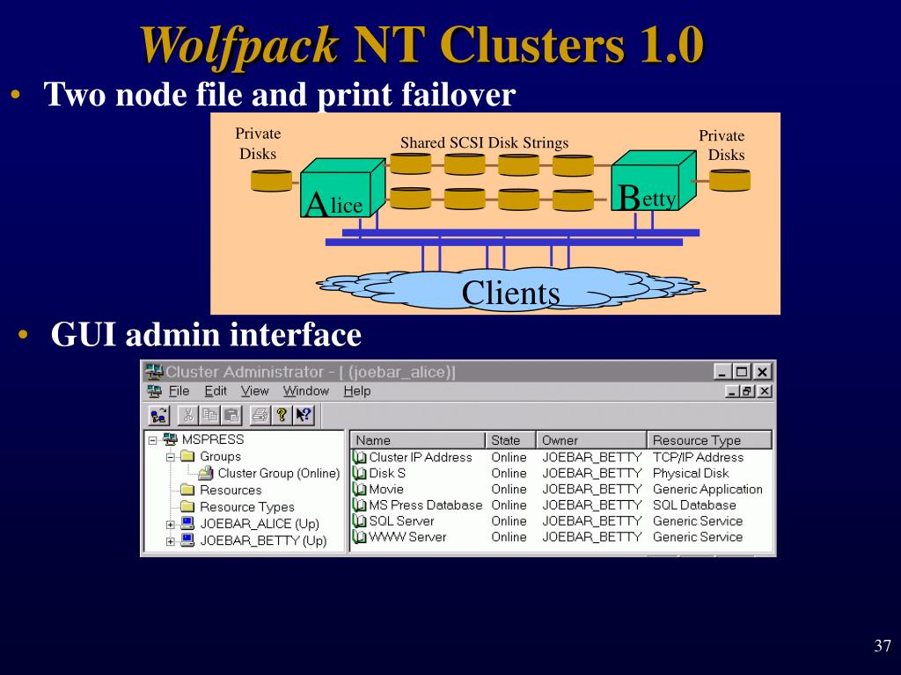Click the MS Press Database resource icon
Screen dimensions: 901x675
click(x=360, y=505)
